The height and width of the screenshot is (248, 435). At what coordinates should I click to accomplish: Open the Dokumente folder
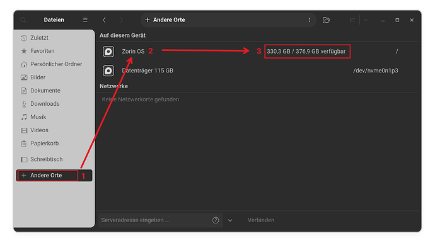coord(54,91)
